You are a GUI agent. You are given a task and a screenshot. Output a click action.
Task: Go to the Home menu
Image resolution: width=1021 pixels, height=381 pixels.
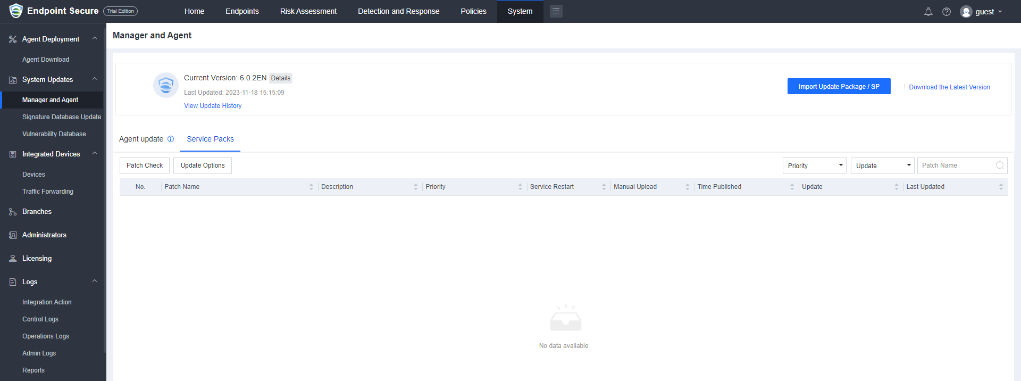194,11
